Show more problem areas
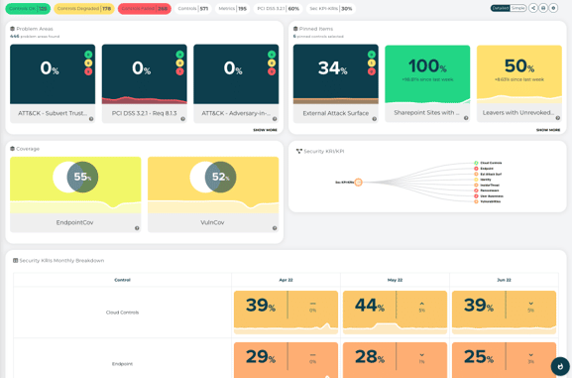 (x=266, y=130)
